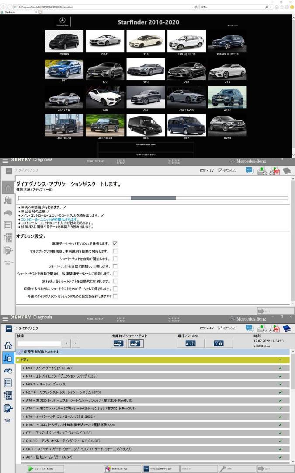The image size is (295, 473).
Task: Click the warning filter funnel icon
Action: click(x=219, y=343)
